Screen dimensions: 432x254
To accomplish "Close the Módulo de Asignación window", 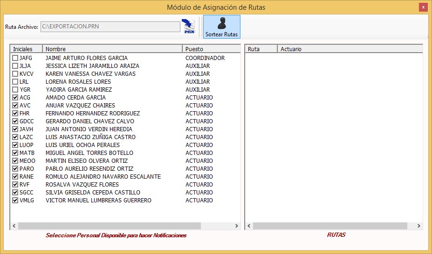I will click(423, 7).
